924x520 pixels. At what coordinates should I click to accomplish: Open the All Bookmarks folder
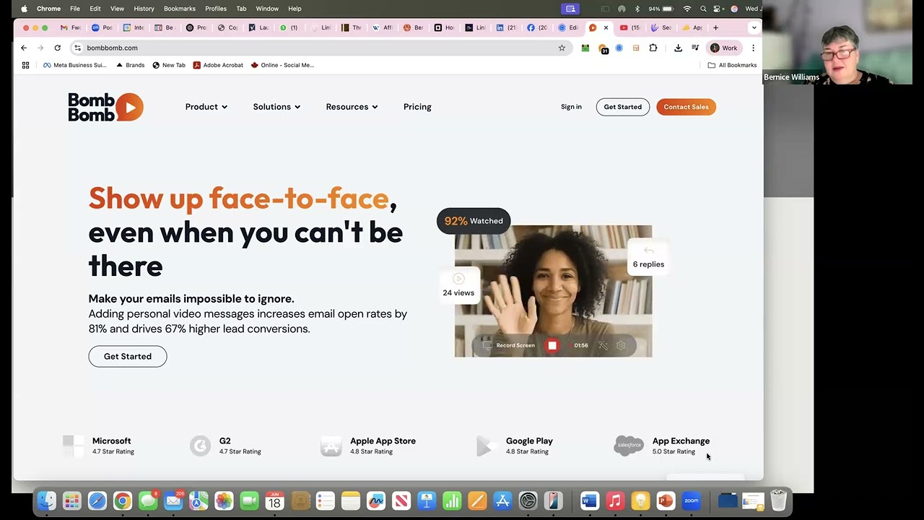click(x=732, y=65)
